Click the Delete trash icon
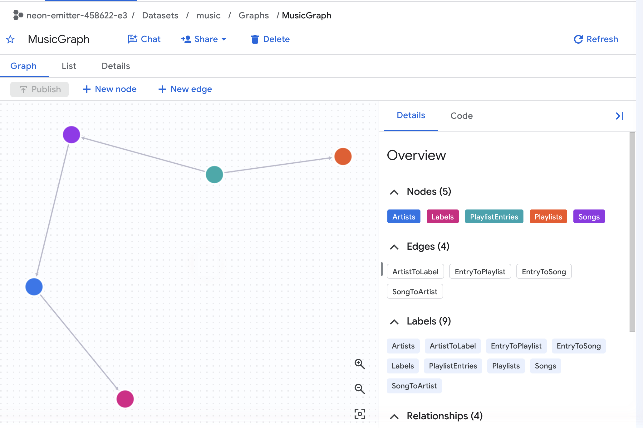Image resolution: width=643 pixels, height=428 pixels. click(255, 39)
